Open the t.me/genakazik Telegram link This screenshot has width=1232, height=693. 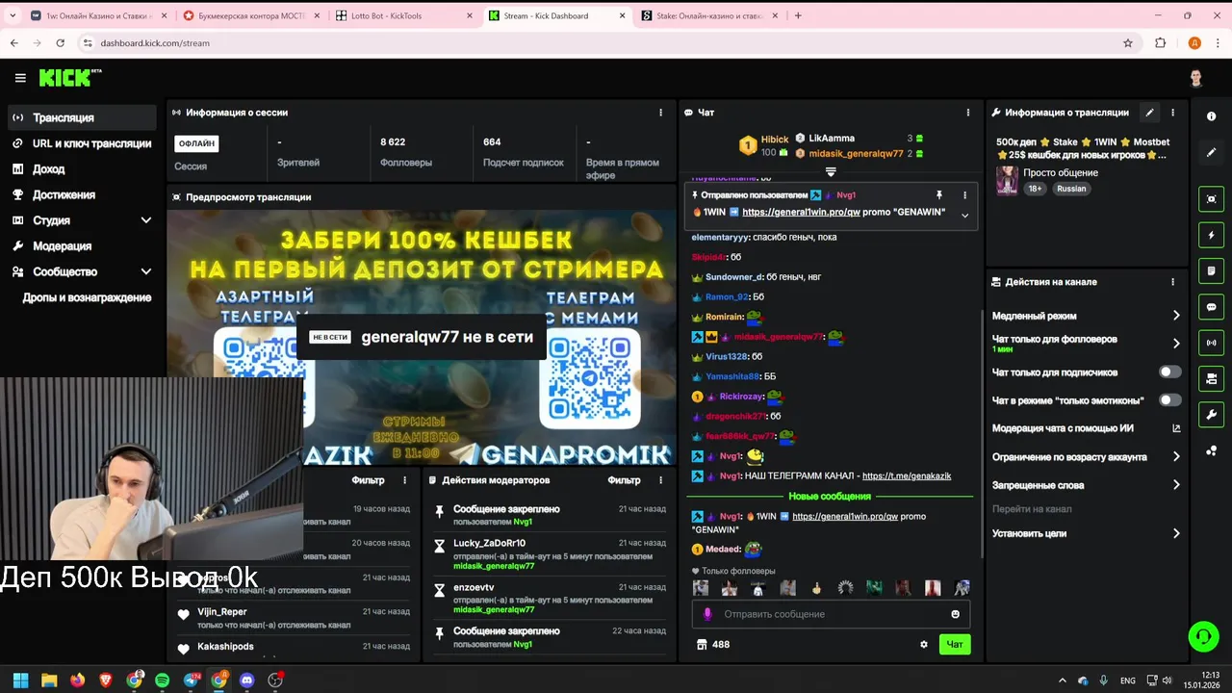[x=907, y=476]
